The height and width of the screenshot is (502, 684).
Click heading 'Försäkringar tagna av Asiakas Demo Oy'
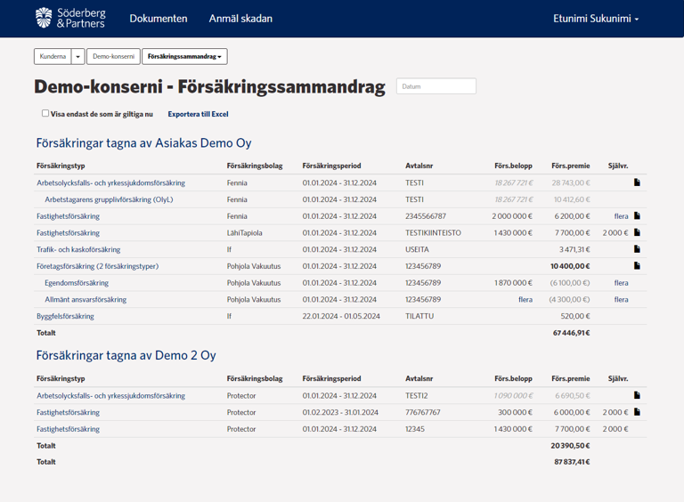[143, 143]
